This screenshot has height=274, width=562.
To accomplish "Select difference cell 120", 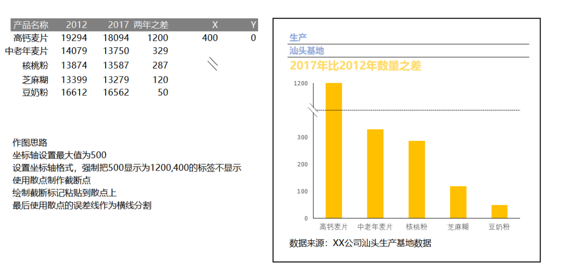I will 160,80.
